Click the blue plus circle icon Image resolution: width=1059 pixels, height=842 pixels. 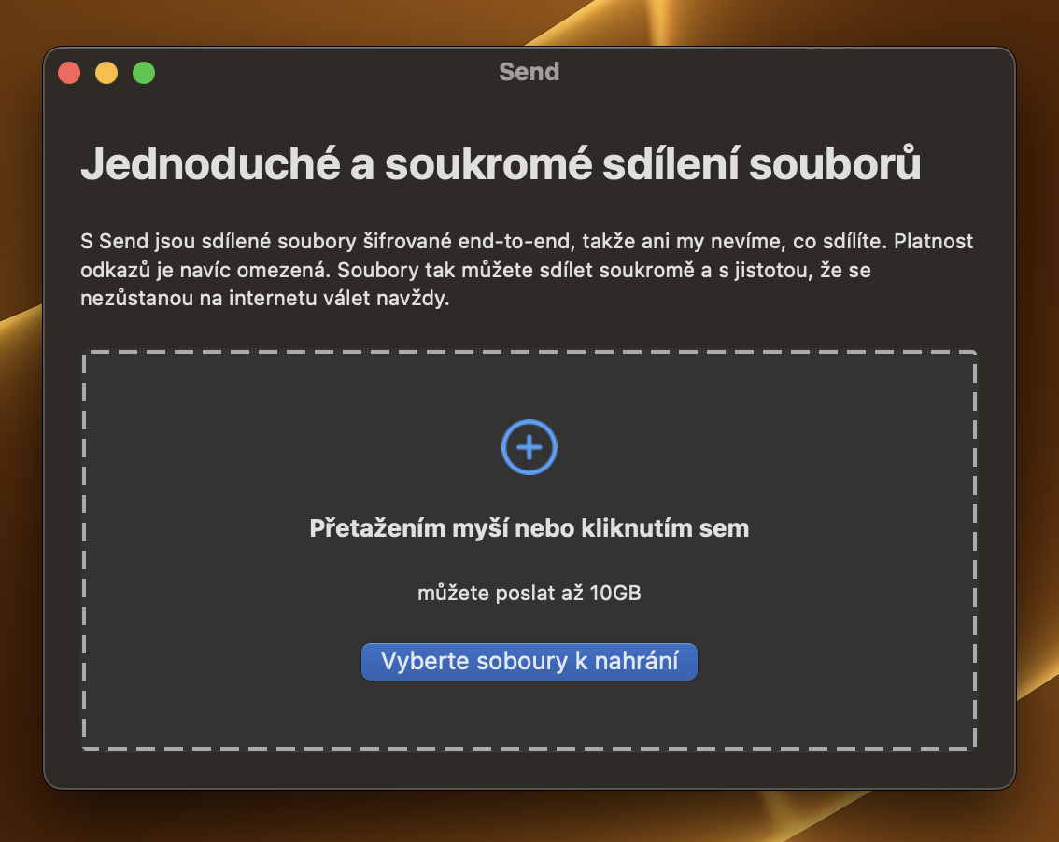pyautogui.click(x=529, y=447)
